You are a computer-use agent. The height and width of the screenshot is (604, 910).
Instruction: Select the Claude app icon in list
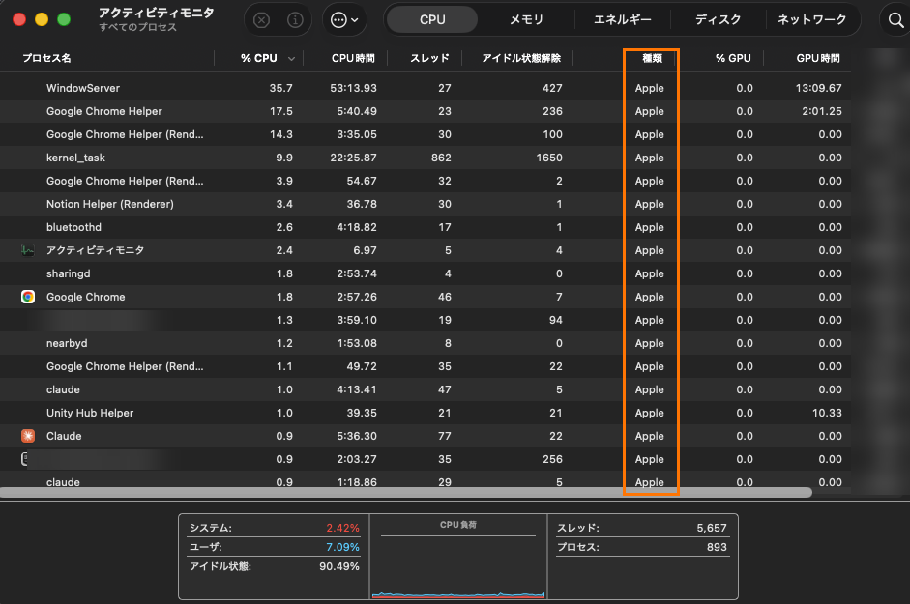(28, 436)
